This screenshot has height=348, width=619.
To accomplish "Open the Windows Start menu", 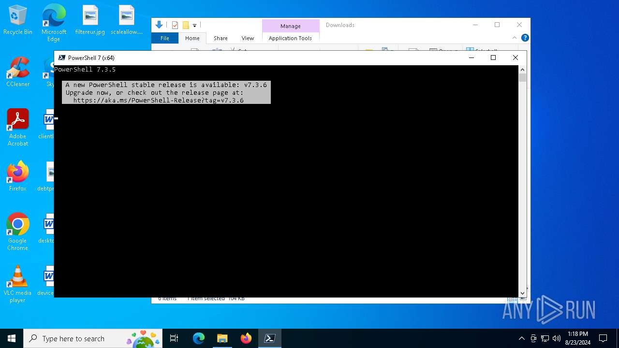I will pos(12,338).
